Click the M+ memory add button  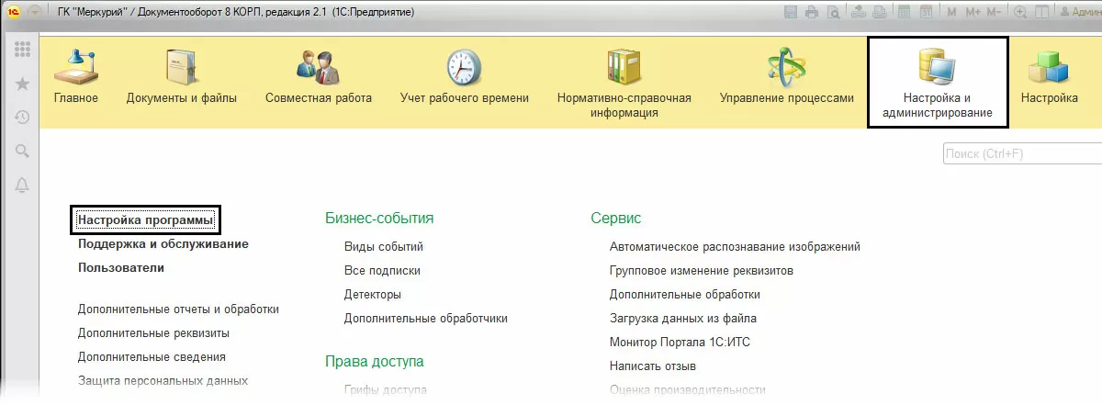(973, 13)
